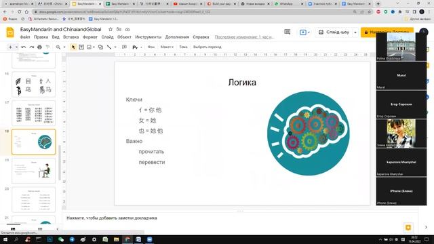The height and width of the screenshot is (244, 434).
Task: Redo the last action
Action: pos(32,47)
